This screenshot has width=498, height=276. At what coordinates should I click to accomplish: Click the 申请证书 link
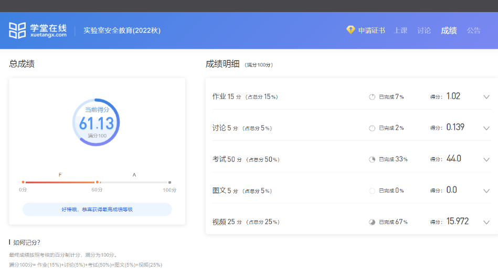[371, 30]
